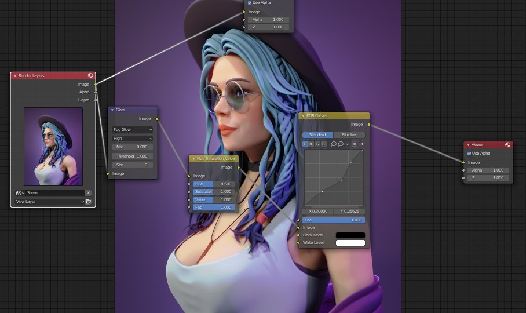The height and width of the screenshot is (313, 526).
Task: Click the Fac slider in RGB Curves
Action: pyautogui.click(x=334, y=220)
